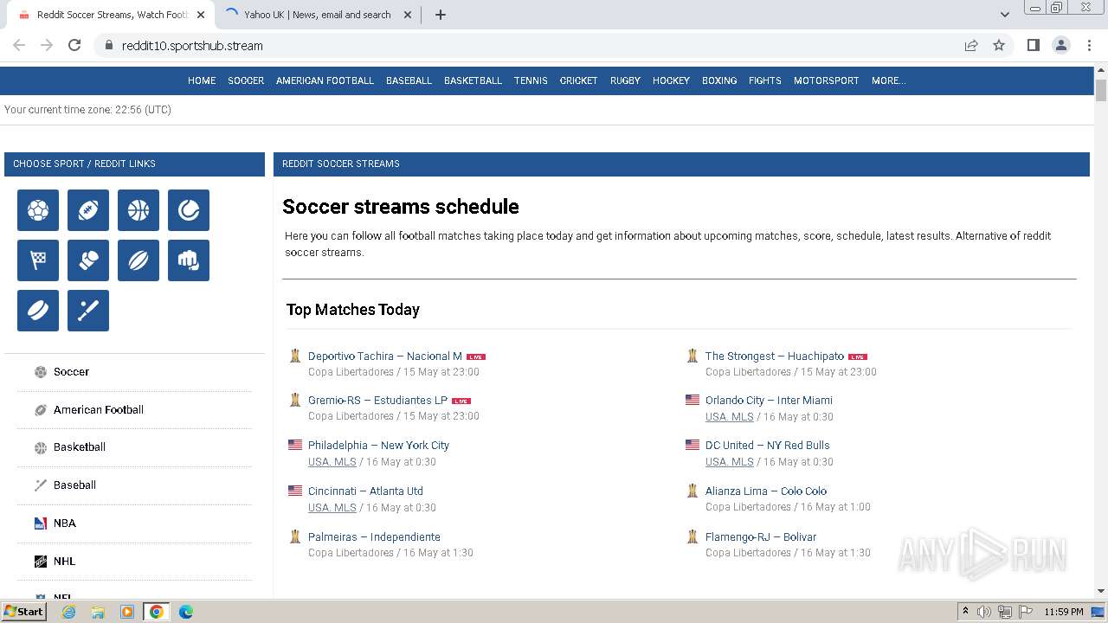
Task: Open Soccer in the sidebar list
Action: pos(71,372)
